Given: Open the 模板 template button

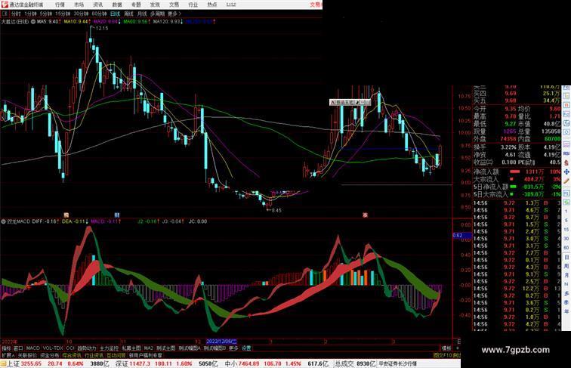Looking at the screenshot, I should pos(446,348).
